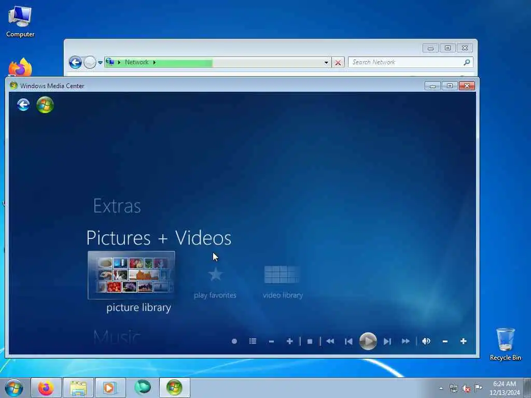Maximize the Network window

448,48
